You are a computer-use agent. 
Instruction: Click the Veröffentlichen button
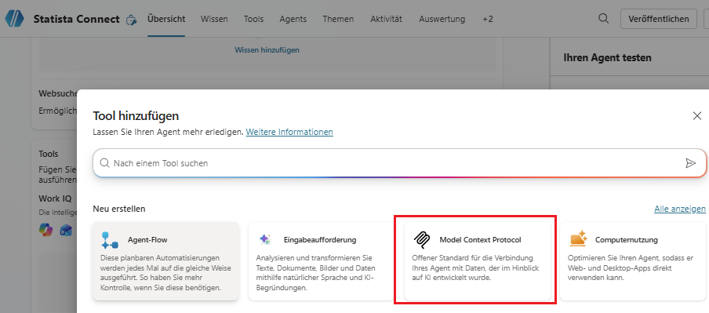click(658, 19)
